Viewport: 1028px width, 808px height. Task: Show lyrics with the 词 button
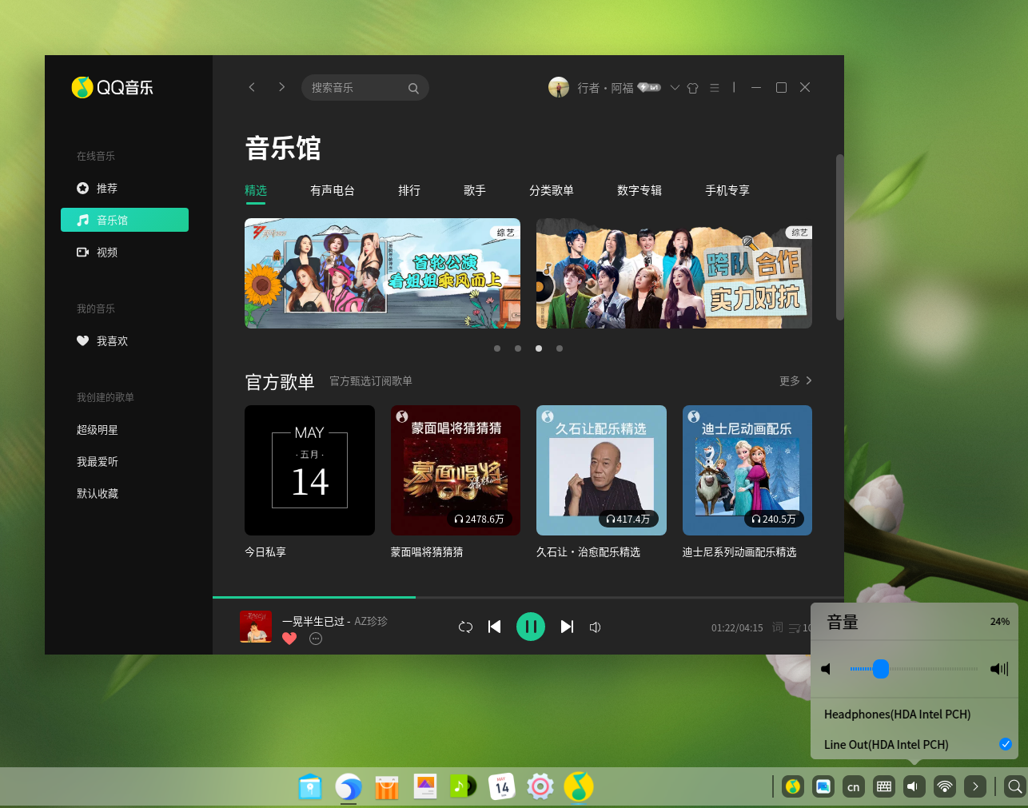click(778, 627)
